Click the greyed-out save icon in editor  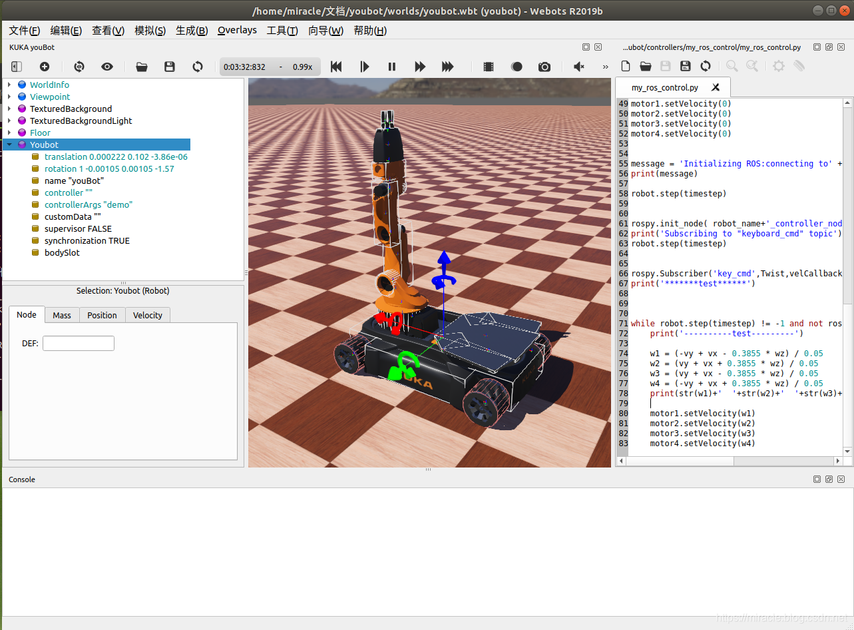tap(666, 66)
